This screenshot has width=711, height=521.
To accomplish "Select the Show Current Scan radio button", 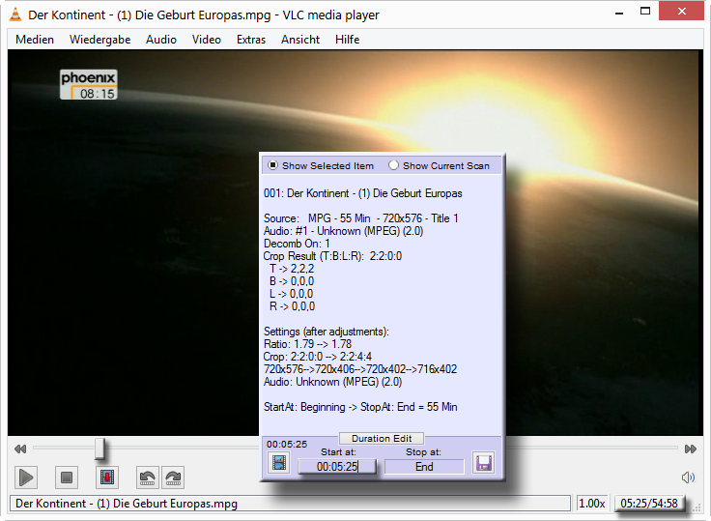I will click(393, 165).
